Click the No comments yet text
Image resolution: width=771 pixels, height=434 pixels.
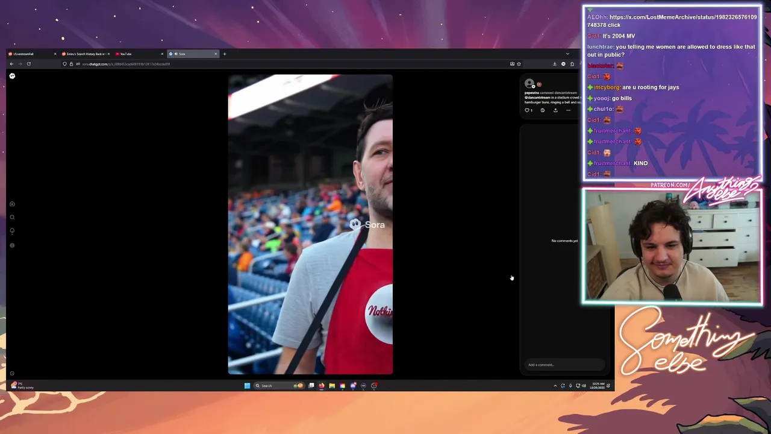coord(564,241)
